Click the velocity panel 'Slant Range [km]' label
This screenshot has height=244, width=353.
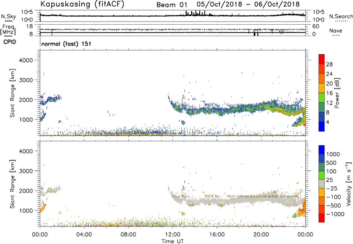point(12,184)
